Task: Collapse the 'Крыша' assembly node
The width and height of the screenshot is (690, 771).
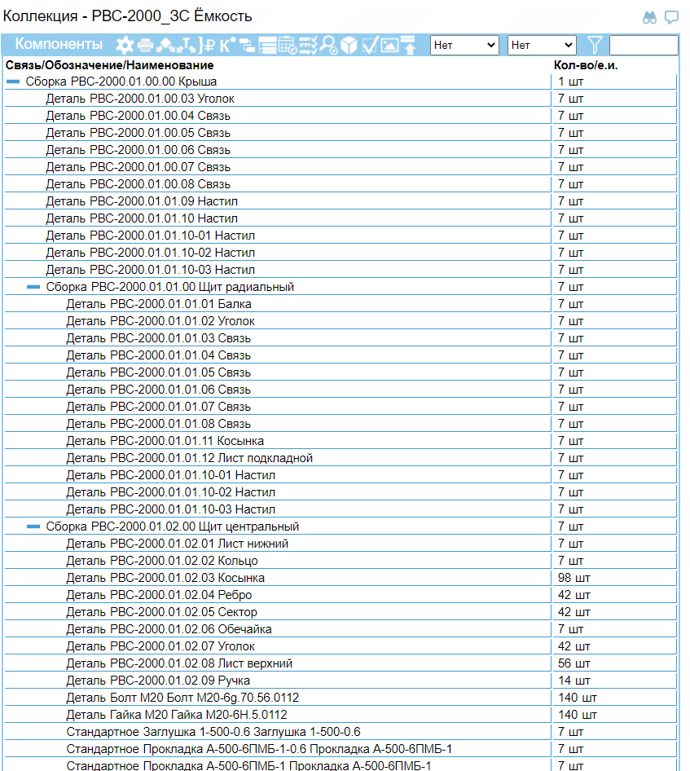Action: tap(13, 82)
